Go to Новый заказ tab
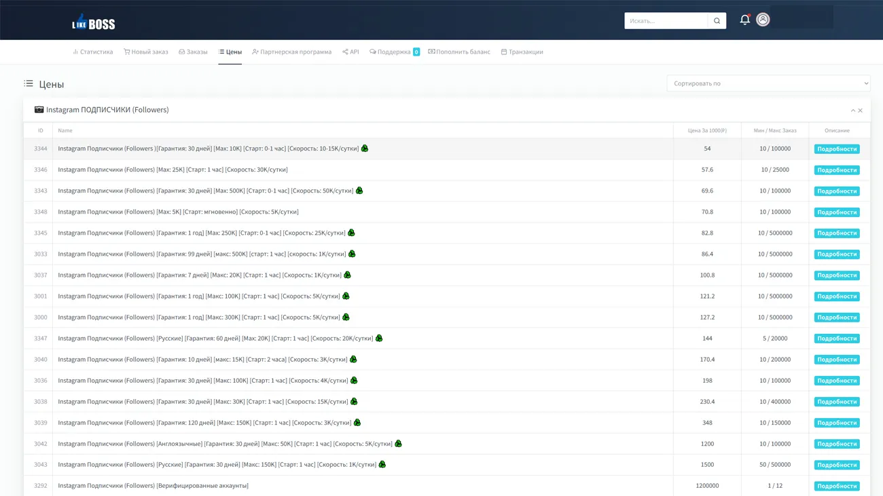 (x=145, y=52)
